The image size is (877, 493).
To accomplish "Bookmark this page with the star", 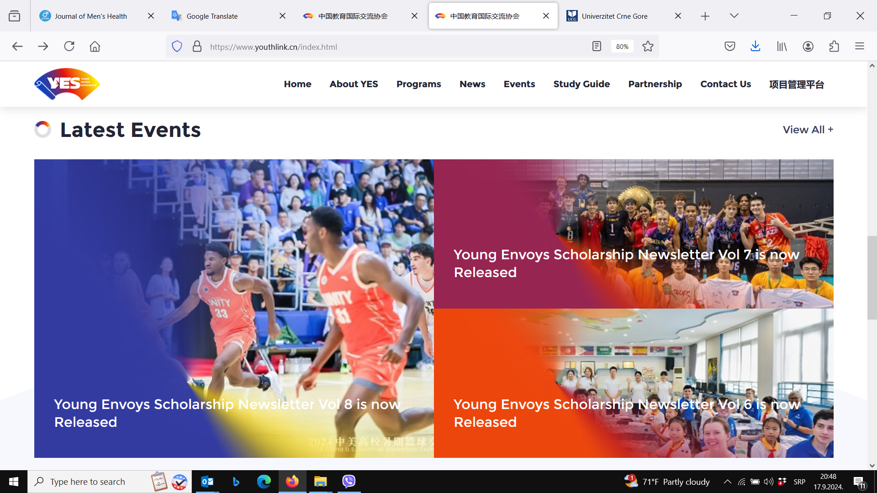I will pyautogui.click(x=648, y=47).
